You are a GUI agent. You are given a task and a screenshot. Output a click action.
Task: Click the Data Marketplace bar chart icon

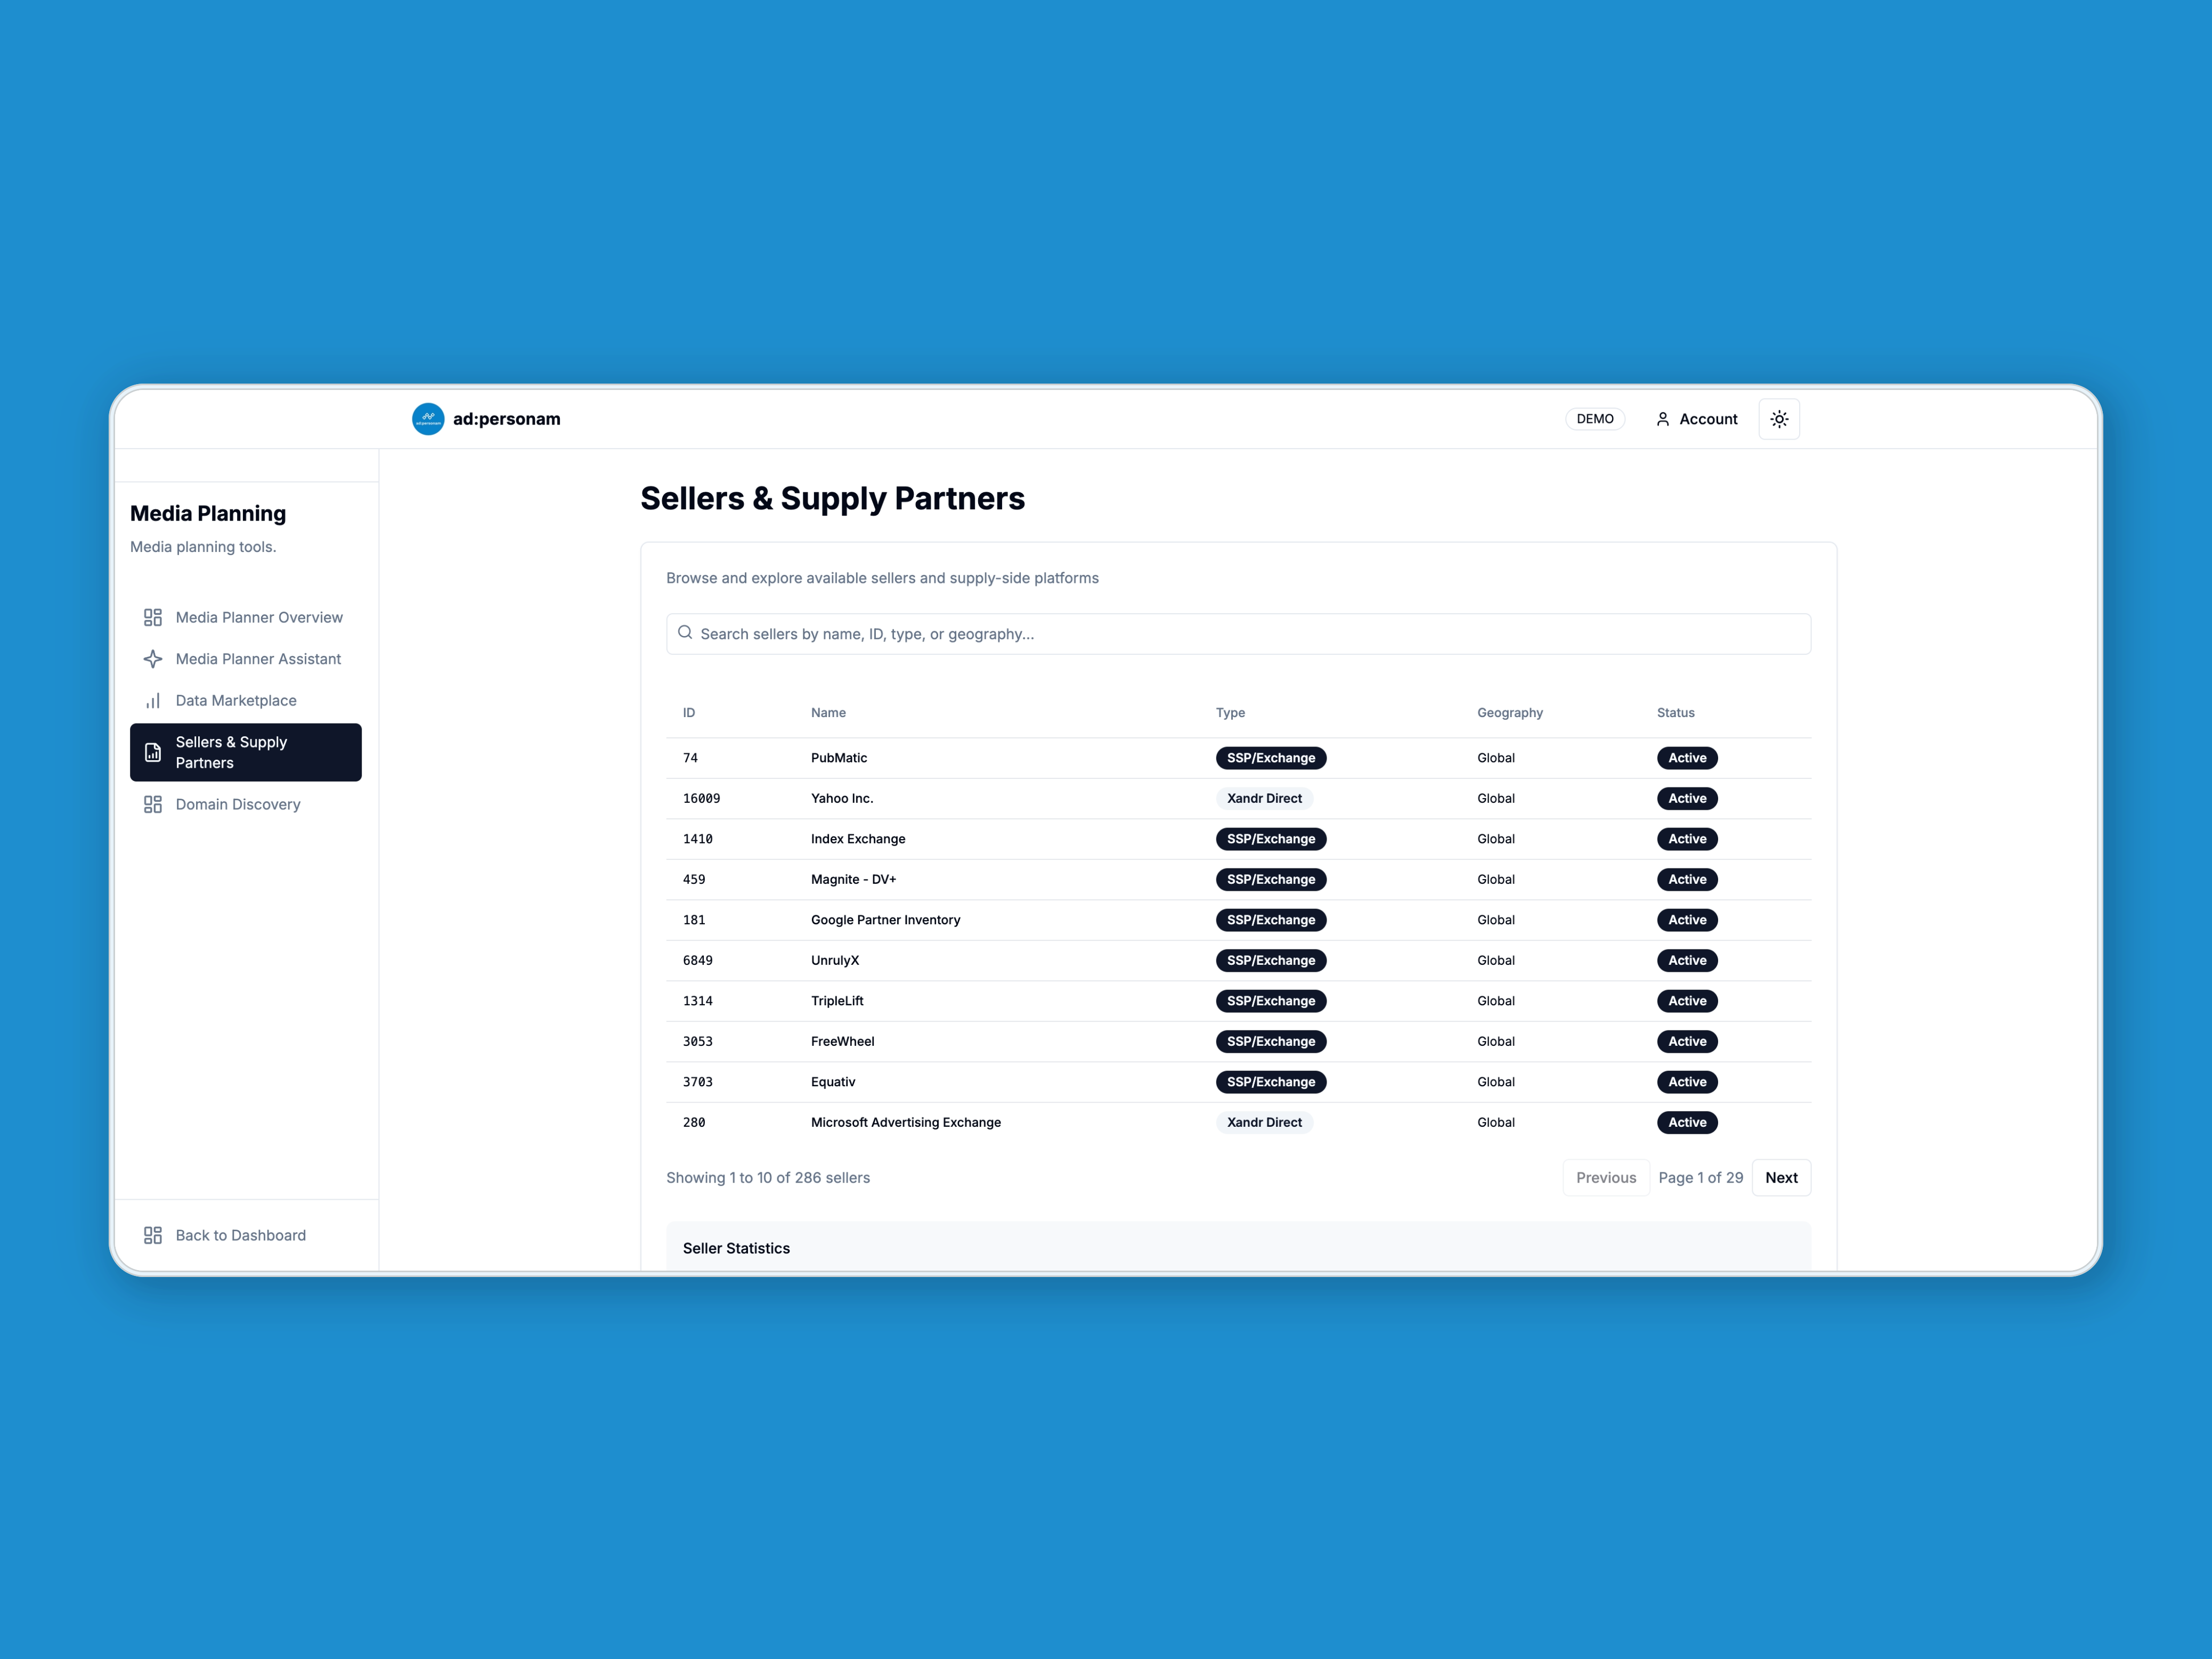[153, 701]
